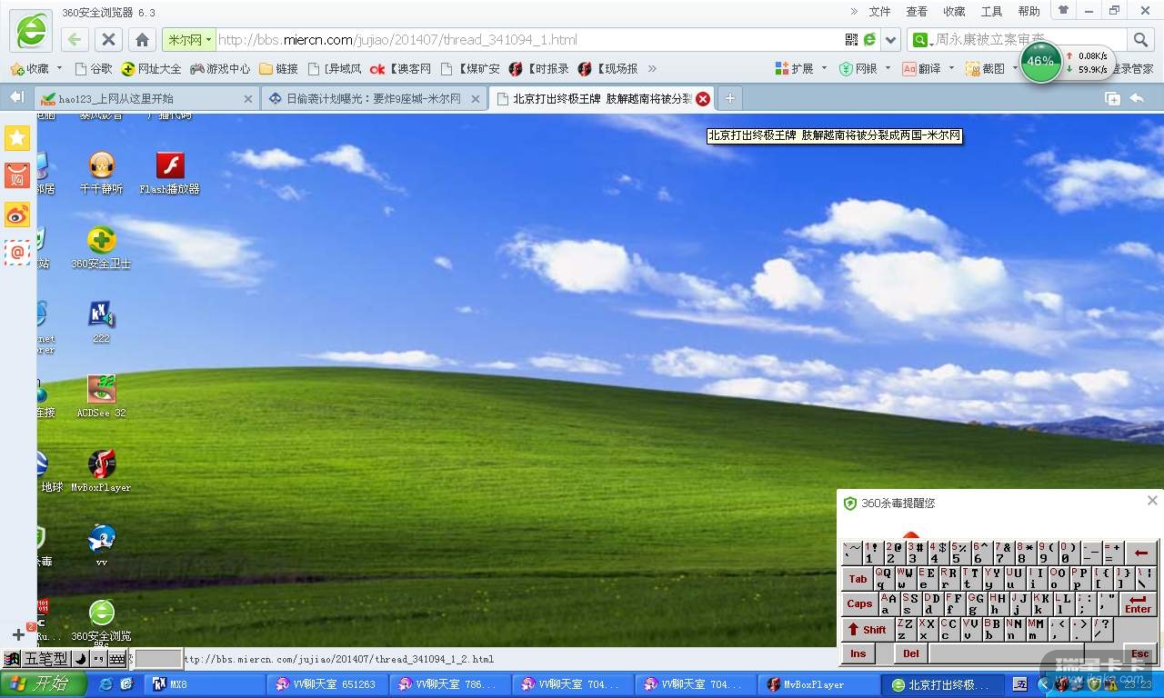
Task: Switch to the hao123 tab
Action: (146, 98)
